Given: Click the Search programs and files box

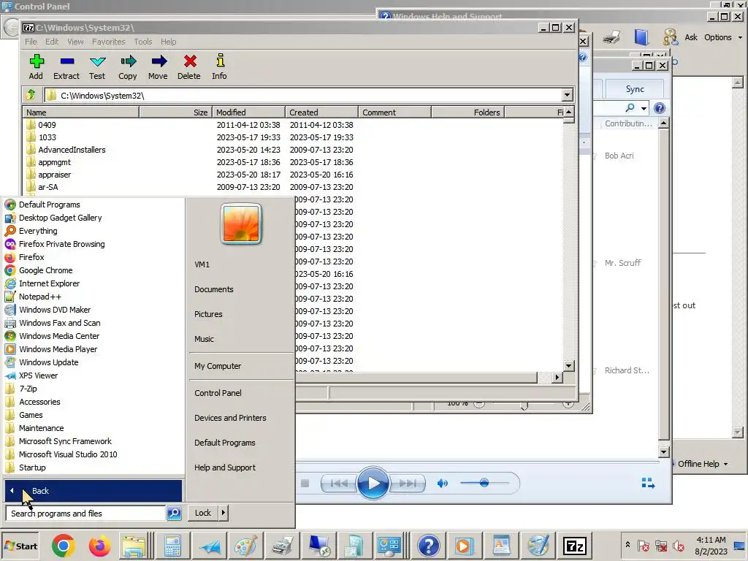Looking at the screenshot, I should pos(86,514).
